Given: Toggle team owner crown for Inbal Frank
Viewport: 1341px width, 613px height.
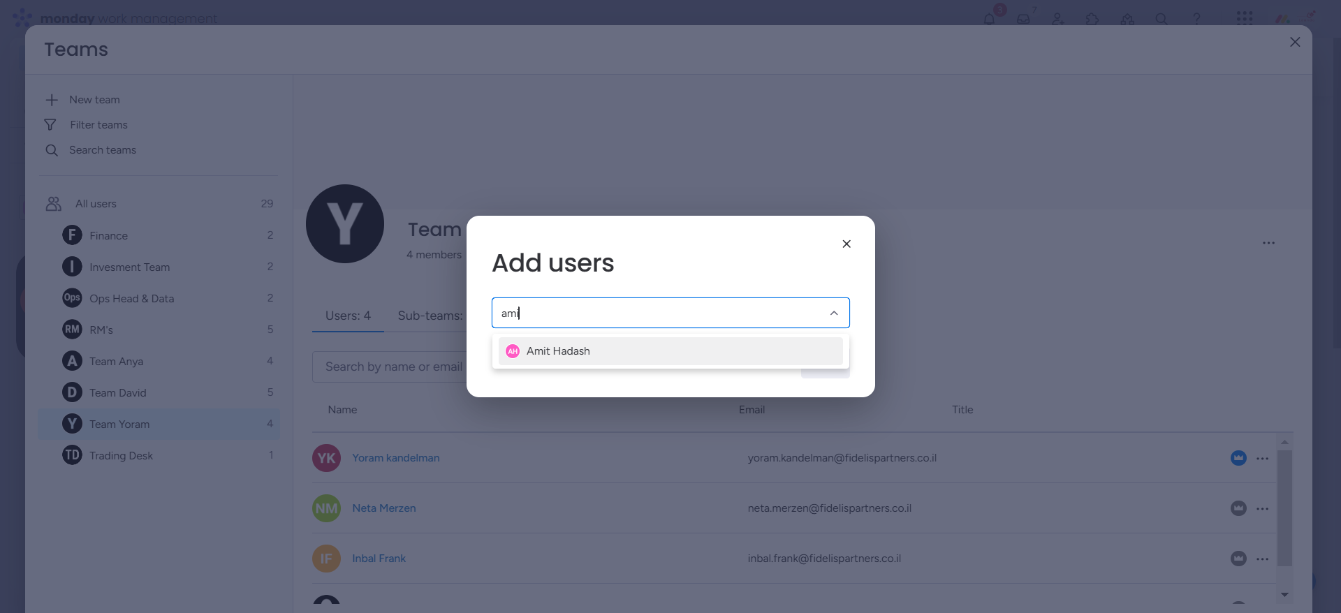Looking at the screenshot, I should 1238,559.
